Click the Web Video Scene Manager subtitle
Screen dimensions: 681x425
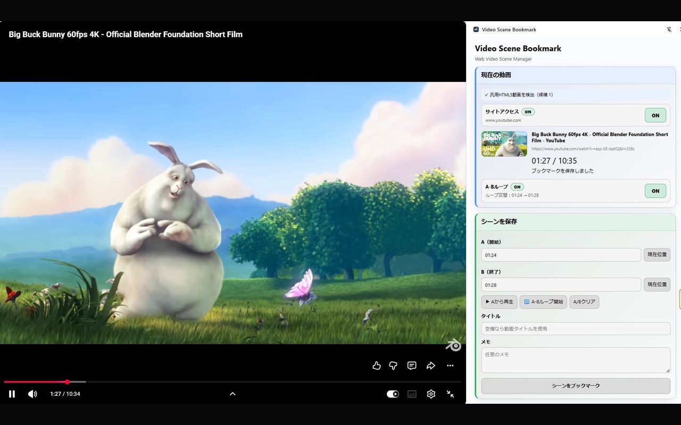tap(503, 59)
